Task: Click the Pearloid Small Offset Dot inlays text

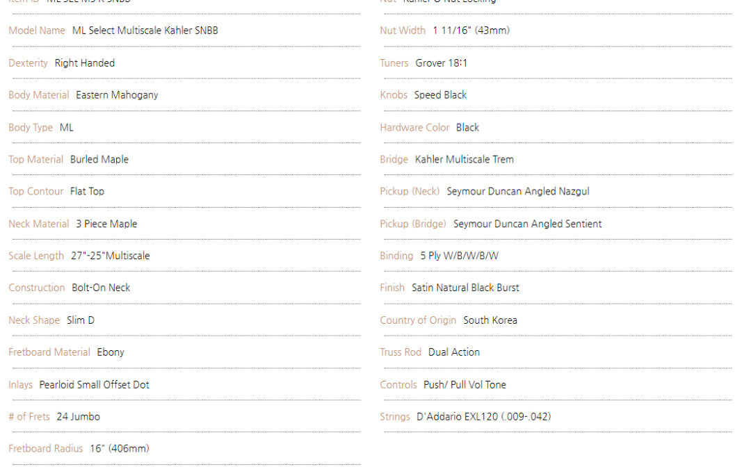Action: click(x=94, y=384)
